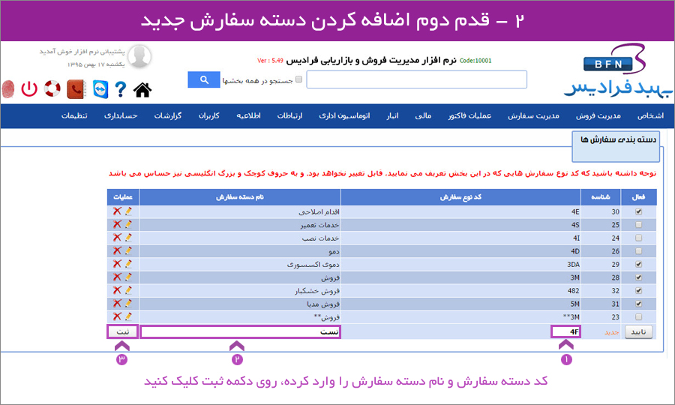Open the حسابداری menu
The width and height of the screenshot is (675, 405).
(x=121, y=115)
